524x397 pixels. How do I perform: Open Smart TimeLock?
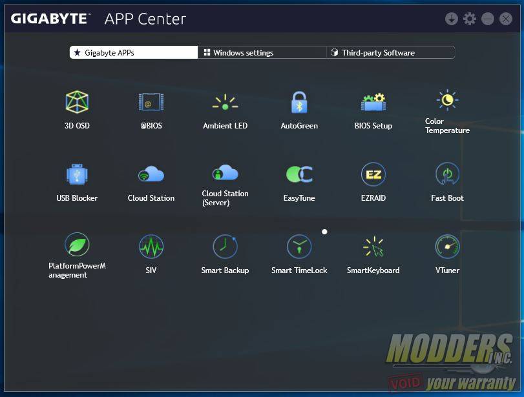click(x=299, y=247)
